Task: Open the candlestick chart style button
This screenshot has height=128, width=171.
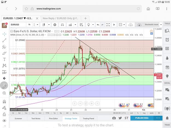Action: (x=44, y=25)
